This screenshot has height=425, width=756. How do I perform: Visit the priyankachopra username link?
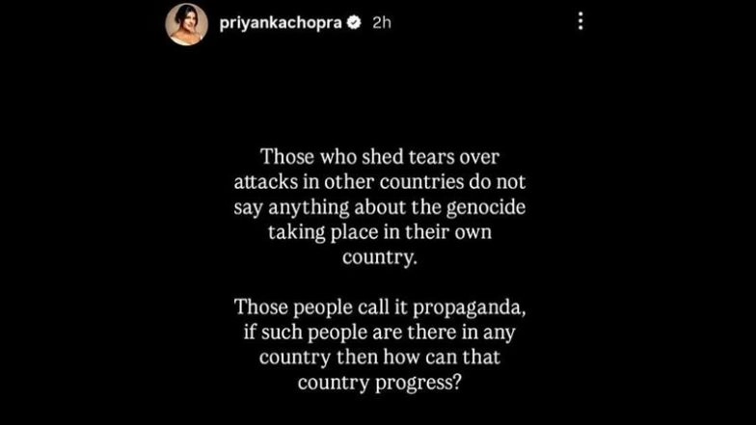(281, 23)
